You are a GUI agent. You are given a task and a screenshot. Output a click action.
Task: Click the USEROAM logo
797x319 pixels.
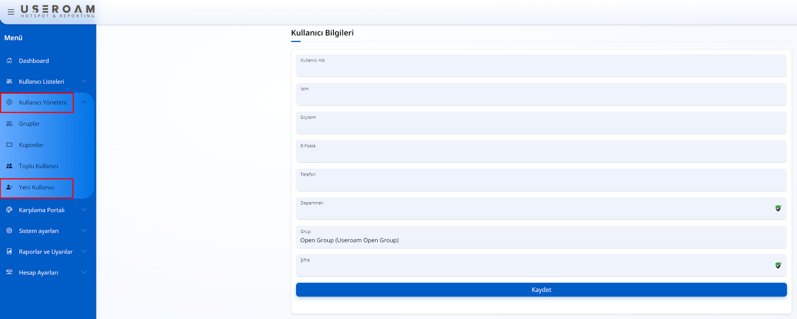(x=57, y=11)
